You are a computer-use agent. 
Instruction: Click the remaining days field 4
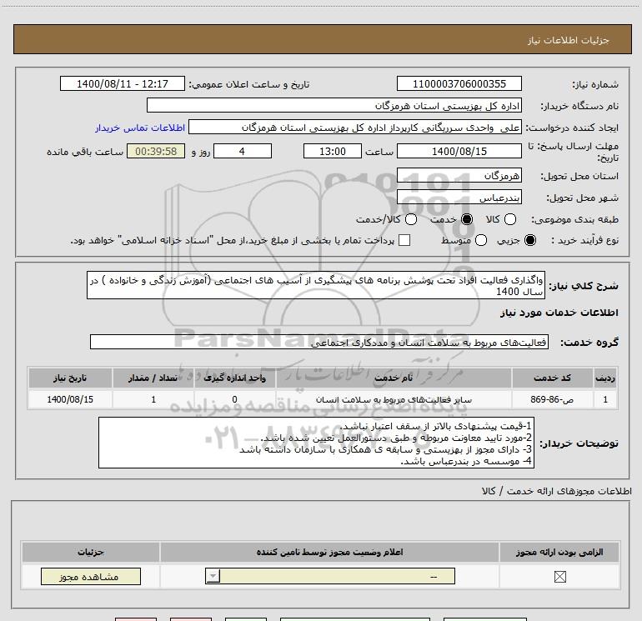243,151
